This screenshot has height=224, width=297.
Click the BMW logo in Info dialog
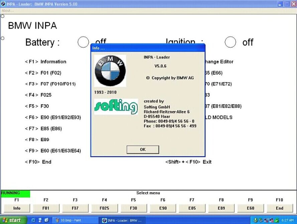tap(110, 71)
